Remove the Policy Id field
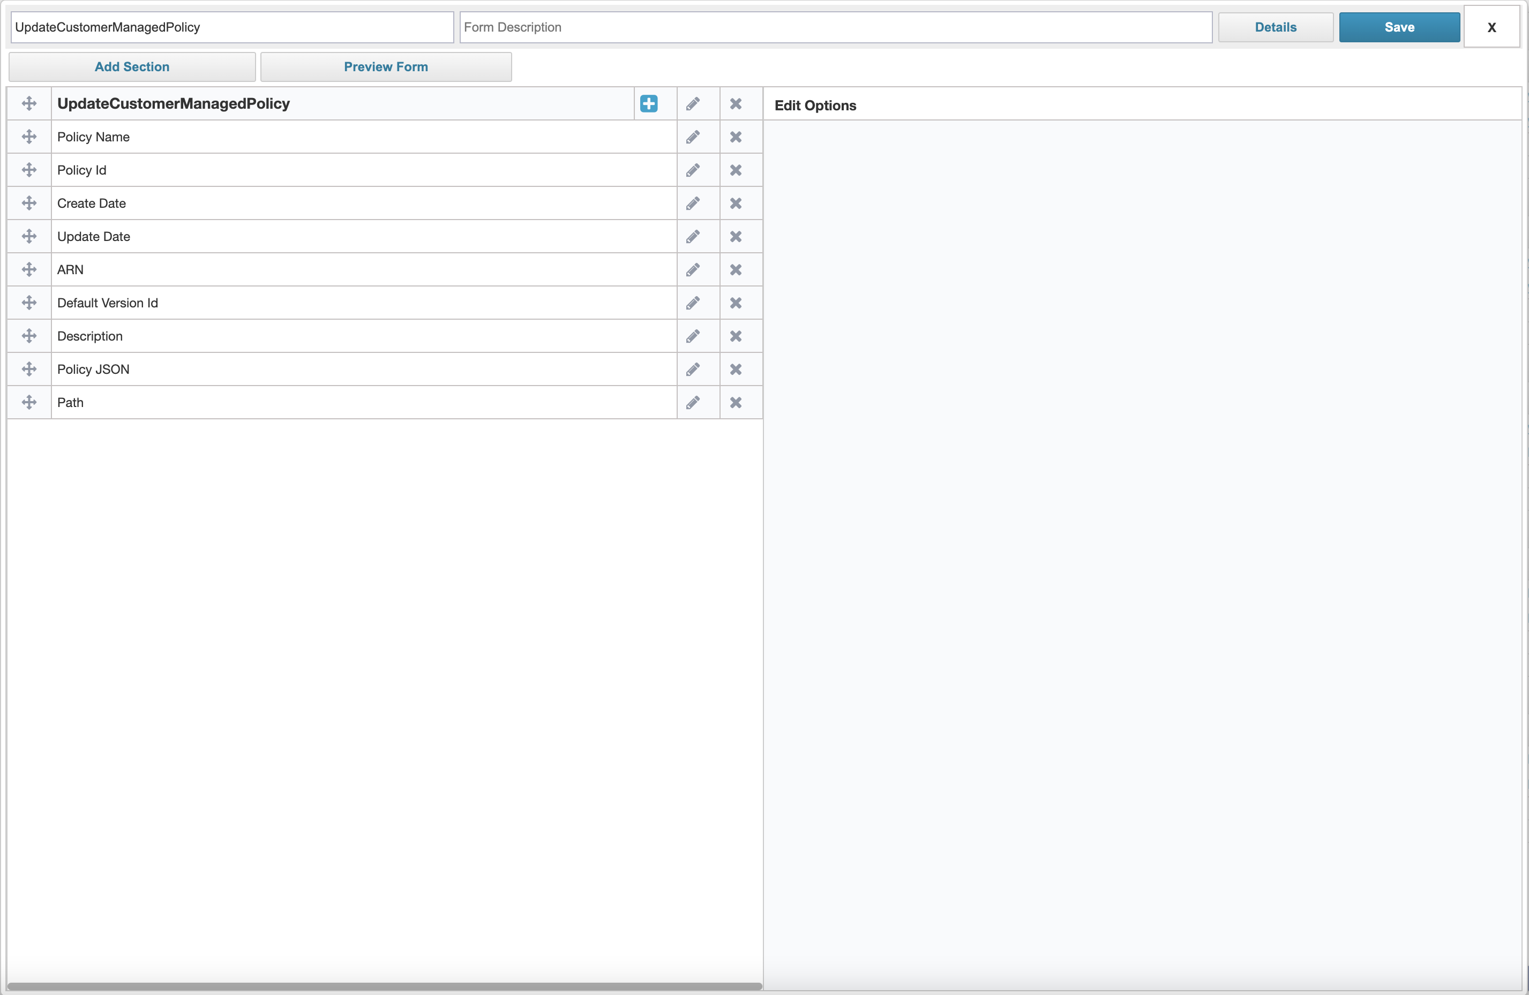Screen dimensions: 1529x995 pyautogui.click(x=736, y=170)
